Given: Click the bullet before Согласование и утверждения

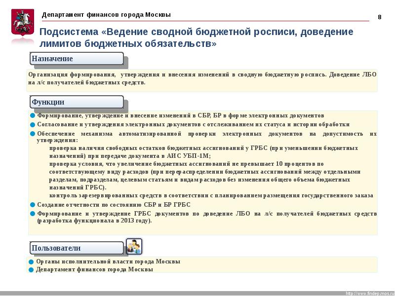Looking at the screenshot, I should (x=33, y=125).
